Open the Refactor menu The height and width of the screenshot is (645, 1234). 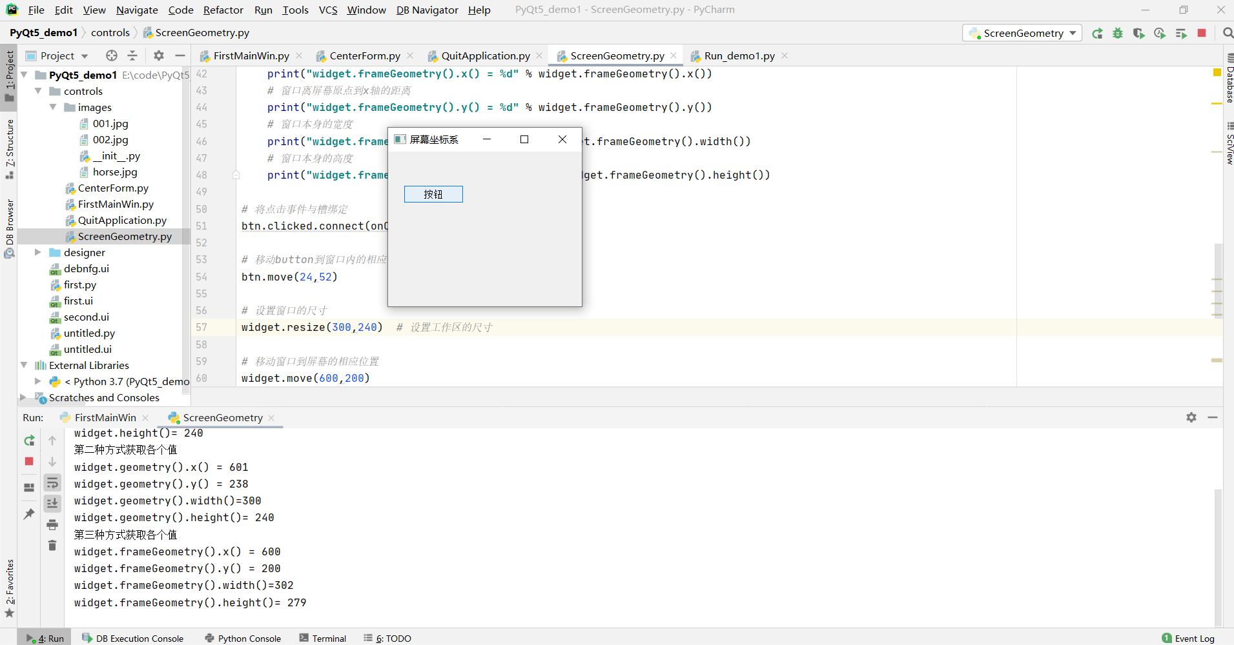223,10
